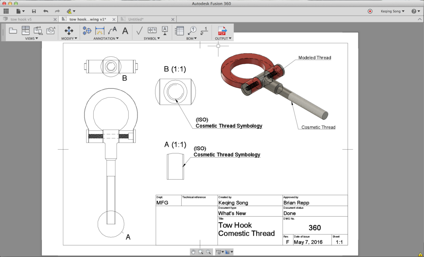Expand the BOM menu

coord(191,39)
